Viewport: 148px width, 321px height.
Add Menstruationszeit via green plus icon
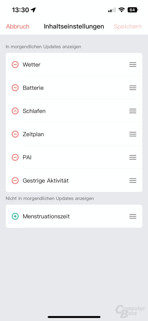[x=15, y=216]
